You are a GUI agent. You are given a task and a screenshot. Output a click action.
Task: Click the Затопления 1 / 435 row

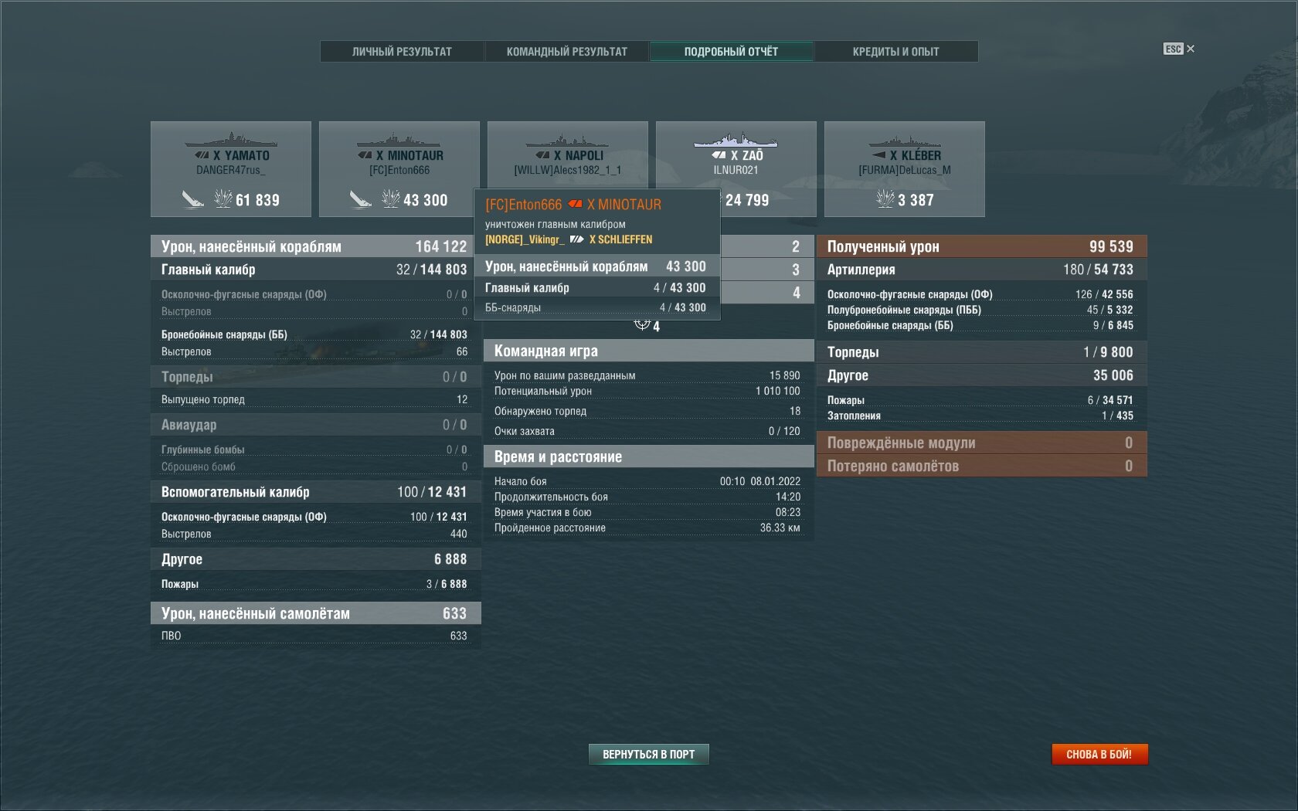coord(980,416)
